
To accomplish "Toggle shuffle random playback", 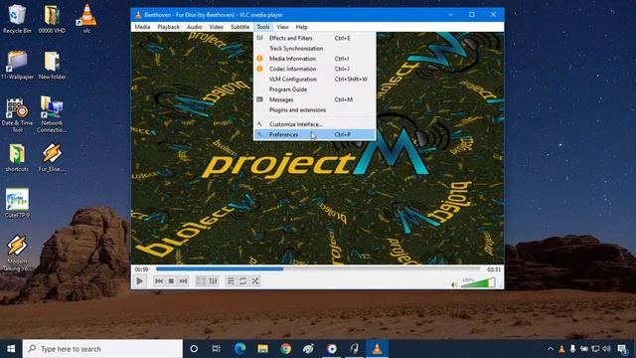I will pos(255,280).
